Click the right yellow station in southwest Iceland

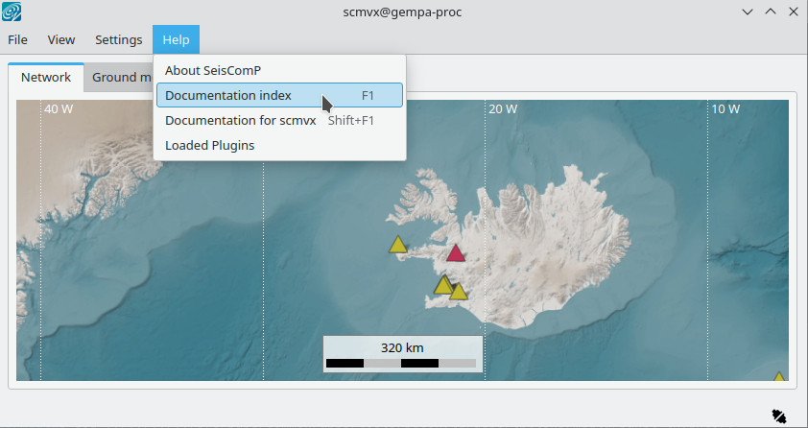pyautogui.click(x=459, y=292)
